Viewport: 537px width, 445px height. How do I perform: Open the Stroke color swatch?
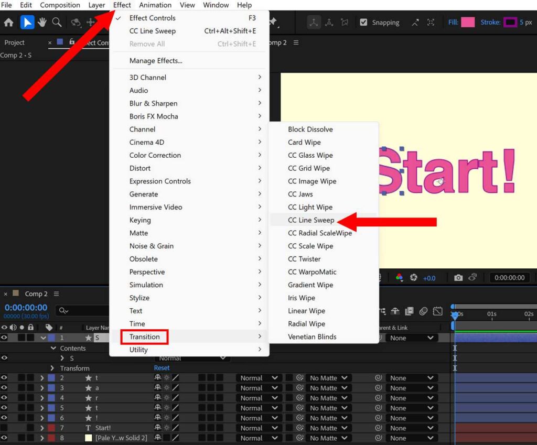coord(510,22)
